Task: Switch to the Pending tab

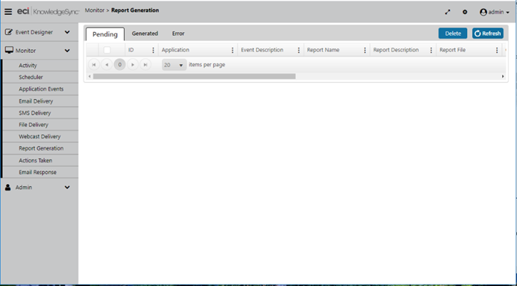Action: tap(105, 34)
